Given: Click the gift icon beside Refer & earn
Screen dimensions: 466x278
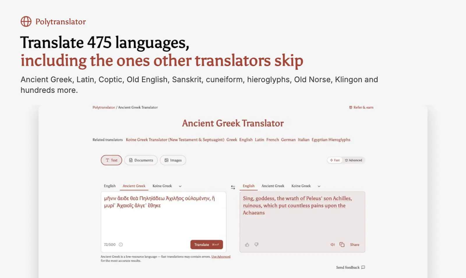Looking at the screenshot, I should [x=351, y=107].
